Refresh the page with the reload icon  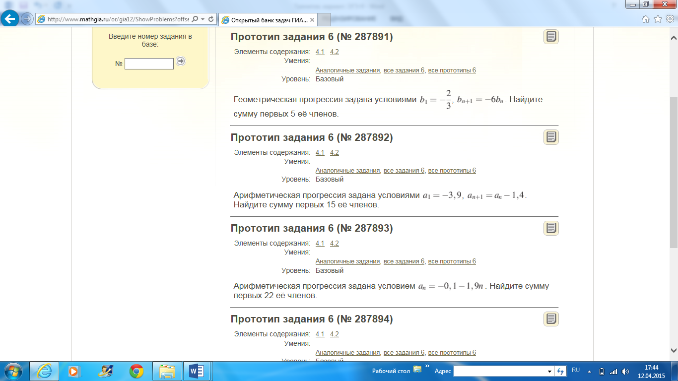click(211, 19)
